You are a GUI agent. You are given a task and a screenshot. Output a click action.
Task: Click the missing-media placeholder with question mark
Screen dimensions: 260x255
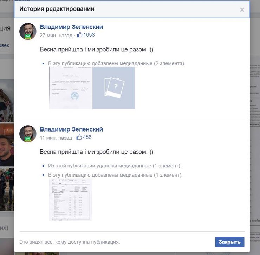click(x=113, y=88)
